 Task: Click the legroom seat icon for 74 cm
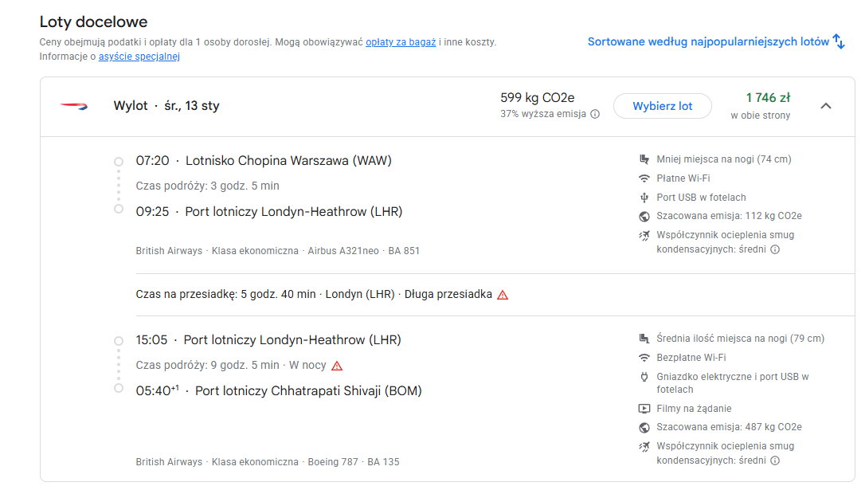644,159
